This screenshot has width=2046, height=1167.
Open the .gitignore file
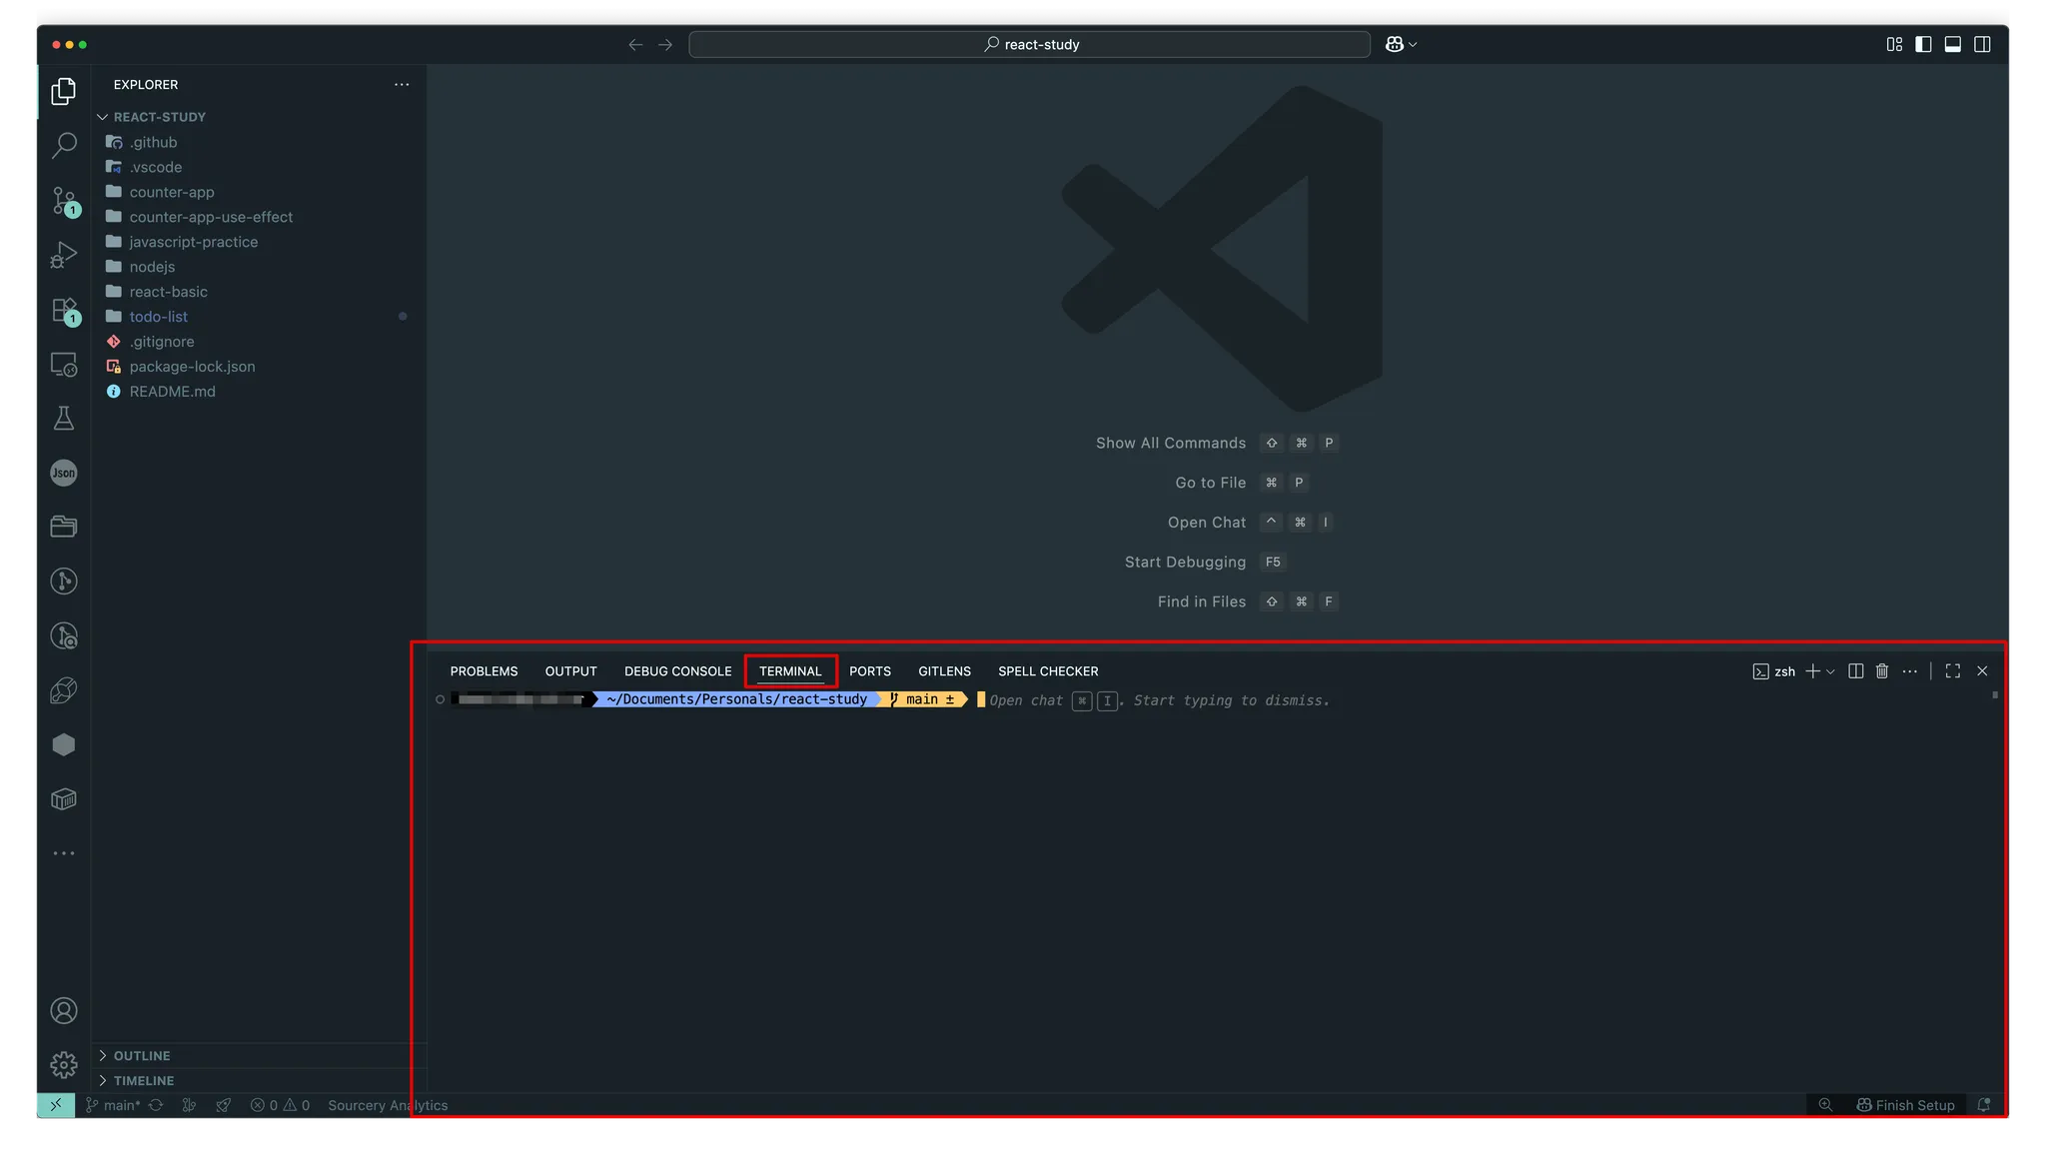coord(161,342)
